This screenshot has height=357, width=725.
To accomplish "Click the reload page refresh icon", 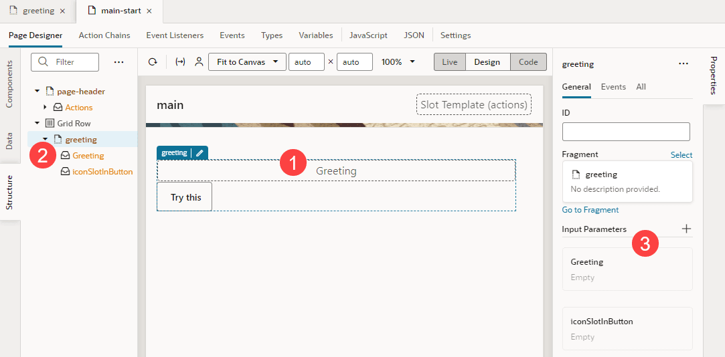I will pyautogui.click(x=153, y=62).
